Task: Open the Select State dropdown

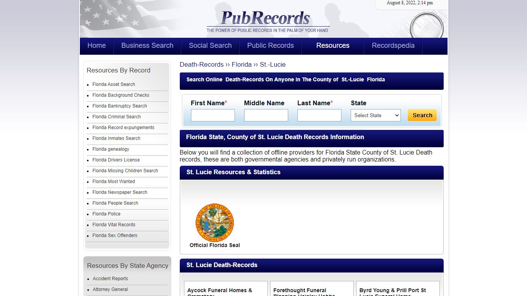Action: [376, 115]
